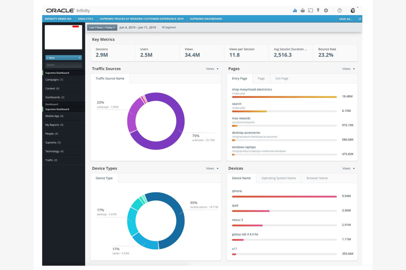The height and width of the screenshot is (270, 406).
Task: Click the Views 34.4M metric card
Action: (202, 53)
